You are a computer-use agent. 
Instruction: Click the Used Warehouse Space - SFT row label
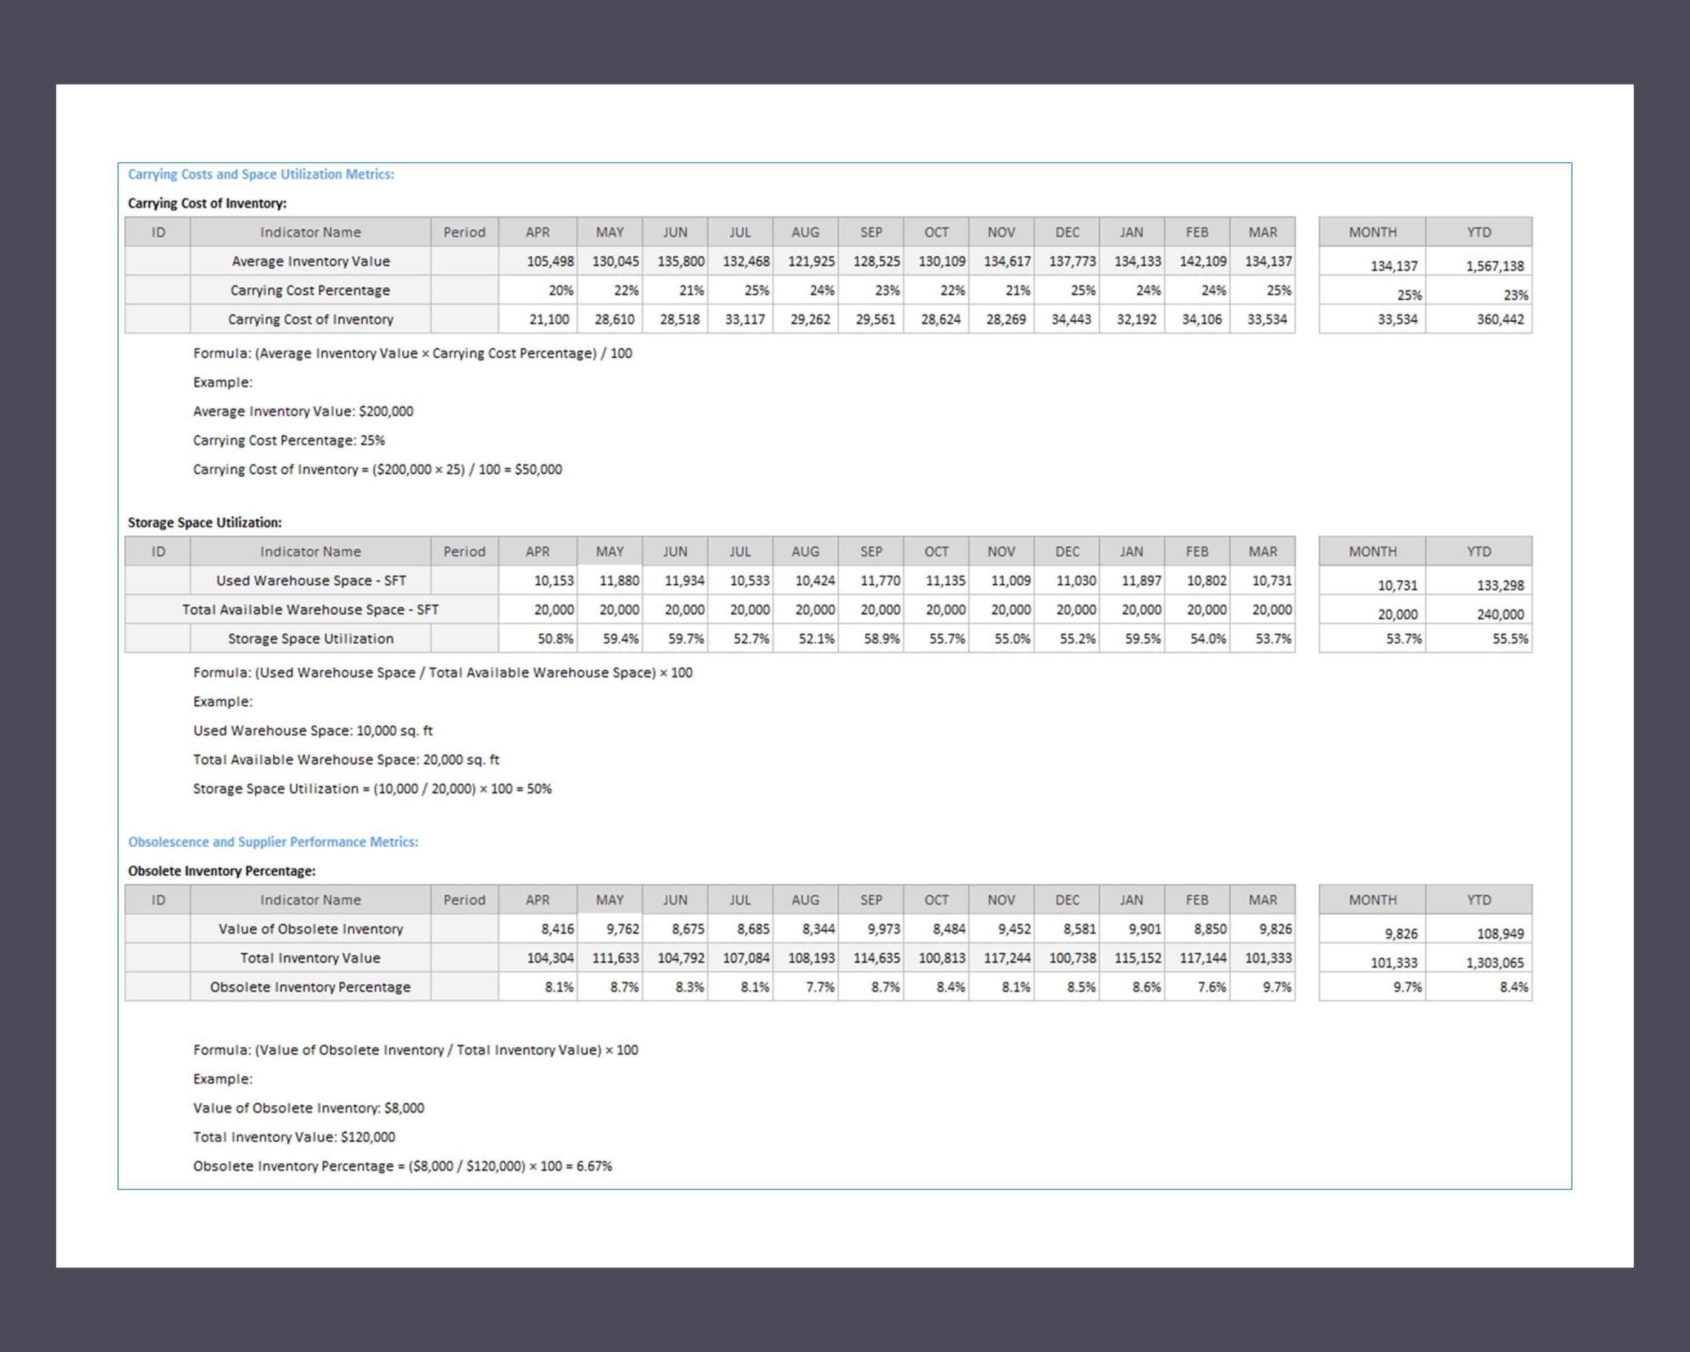[310, 580]
